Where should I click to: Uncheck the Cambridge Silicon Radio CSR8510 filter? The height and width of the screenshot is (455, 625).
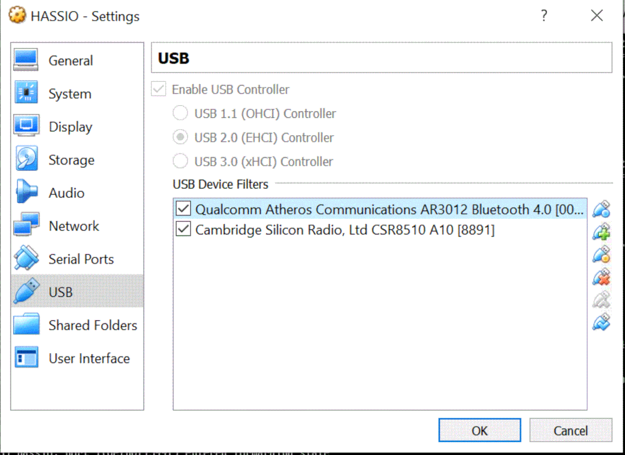click(x=182, y=230)
